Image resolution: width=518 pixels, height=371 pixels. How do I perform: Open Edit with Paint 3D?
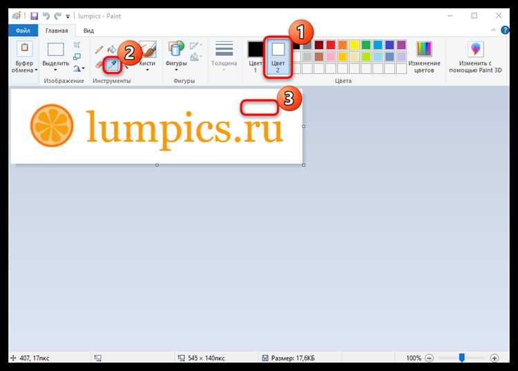[x=475, y=57]
